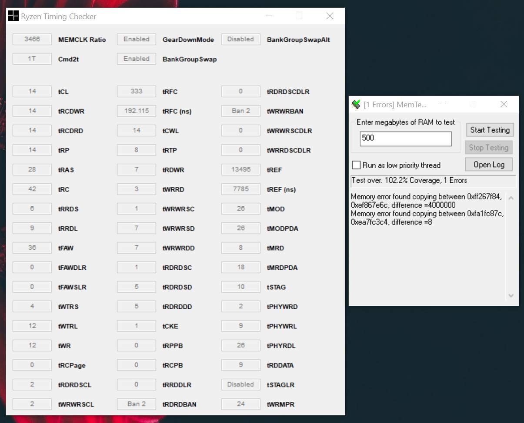Image resolution: width=524 pixels, height=423 pixels.
Task: Click the tMRDPDA value 18
Action: 241,267
